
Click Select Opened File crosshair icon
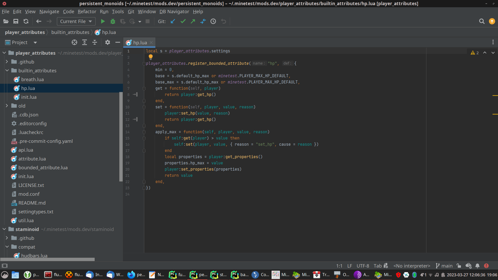(x=74, y=42)
